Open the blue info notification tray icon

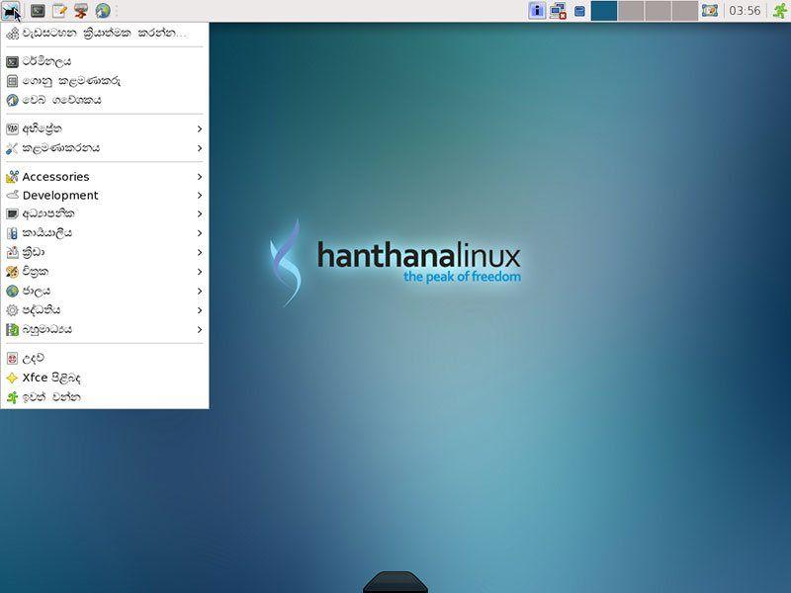tap(537, 10)
